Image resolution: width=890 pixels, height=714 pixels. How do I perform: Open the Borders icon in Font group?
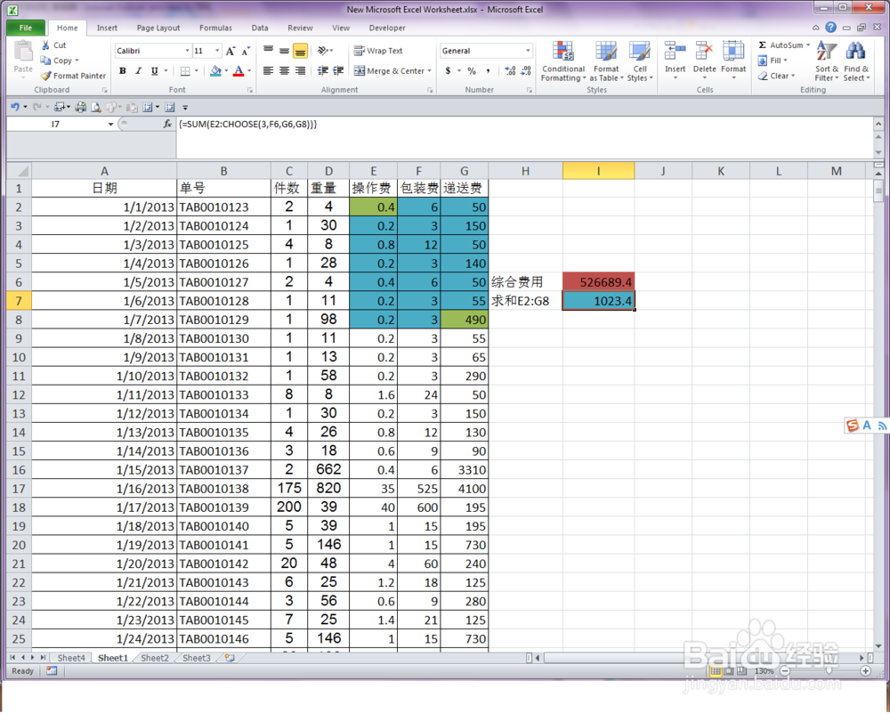coord(185,71)
